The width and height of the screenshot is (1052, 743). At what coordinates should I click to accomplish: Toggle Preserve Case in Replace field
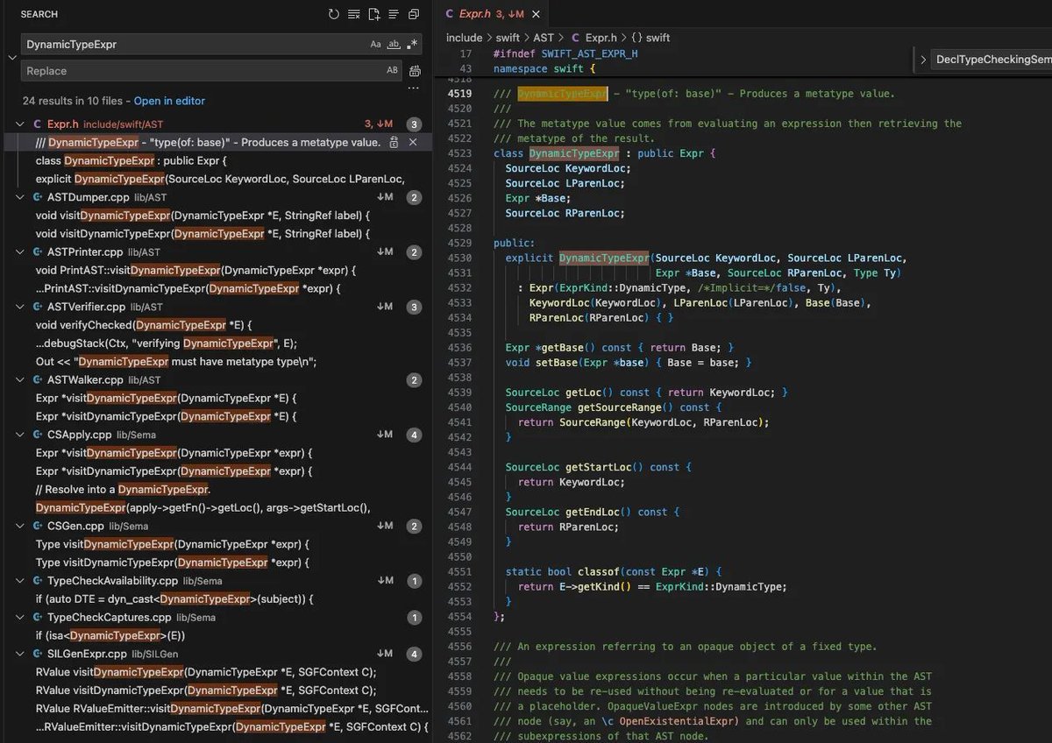coord(392,71)
